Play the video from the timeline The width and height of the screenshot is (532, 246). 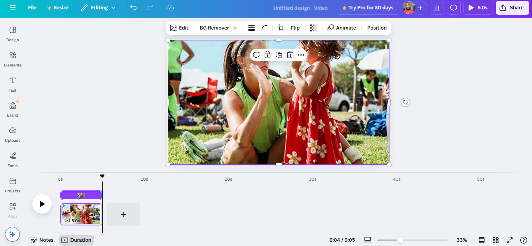click(42, 204)
